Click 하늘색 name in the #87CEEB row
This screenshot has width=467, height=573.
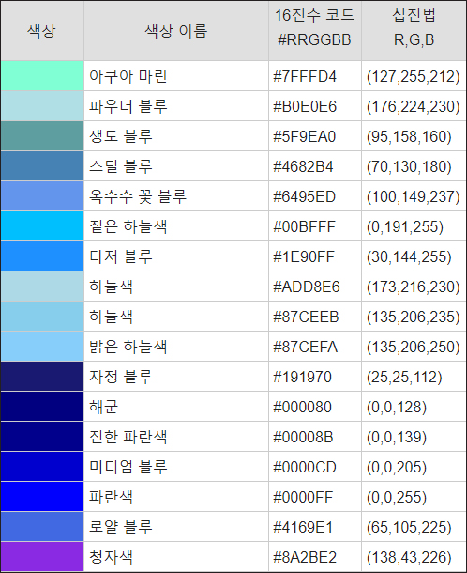tap(111, 317)
